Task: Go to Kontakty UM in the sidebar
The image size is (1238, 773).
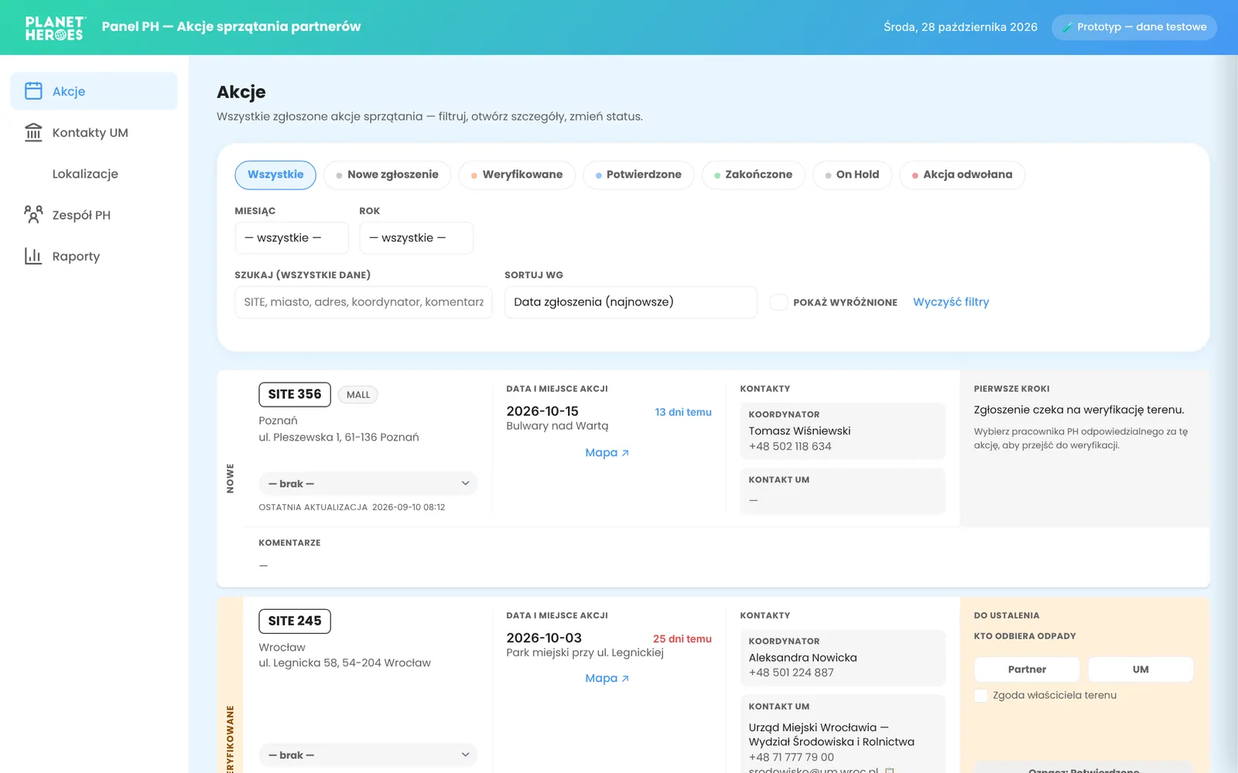Action: coord(94,132)
